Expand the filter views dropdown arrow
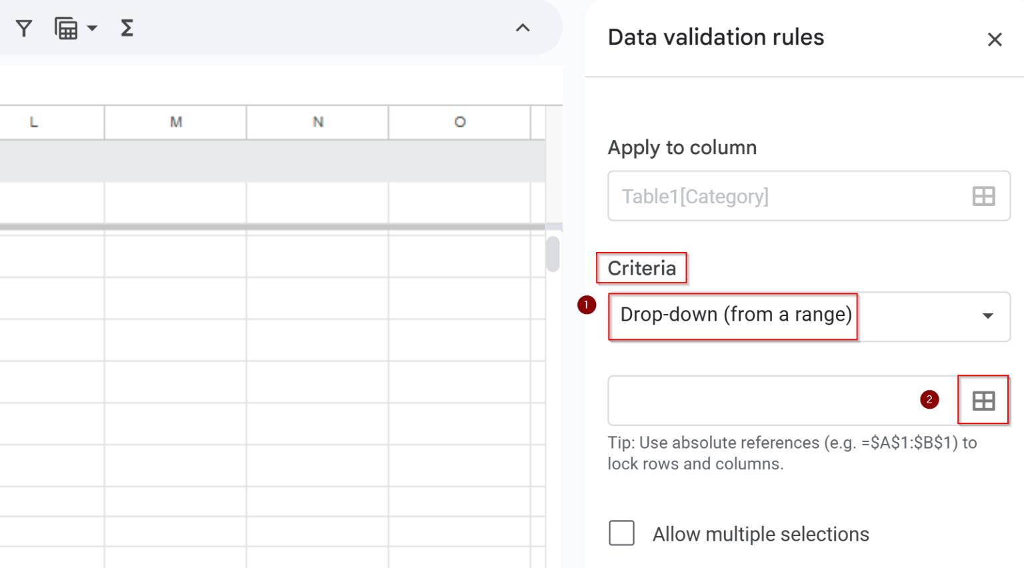The image size is (1024, 568). coord(92,28)
